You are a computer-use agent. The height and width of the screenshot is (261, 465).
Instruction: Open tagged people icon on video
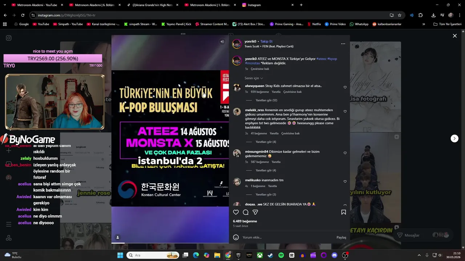117,237
